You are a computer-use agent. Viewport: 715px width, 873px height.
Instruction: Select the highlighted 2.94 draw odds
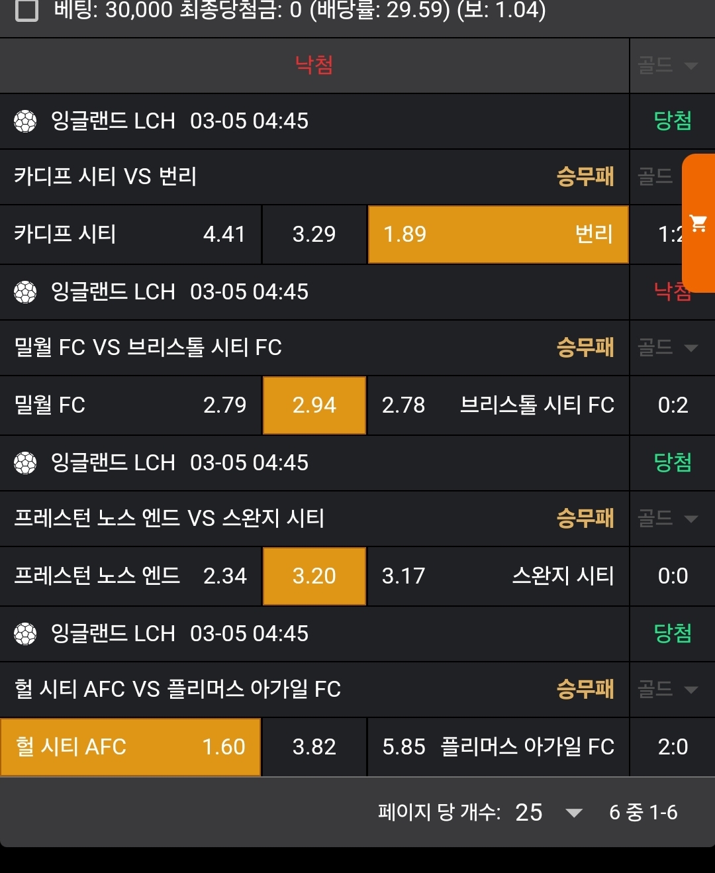coord(314,405)
